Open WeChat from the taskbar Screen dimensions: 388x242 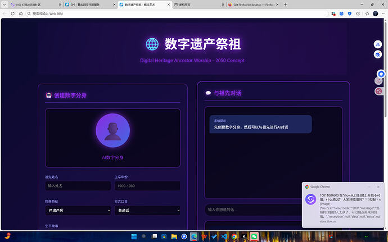pyautogui.click(x=254, y=236)
